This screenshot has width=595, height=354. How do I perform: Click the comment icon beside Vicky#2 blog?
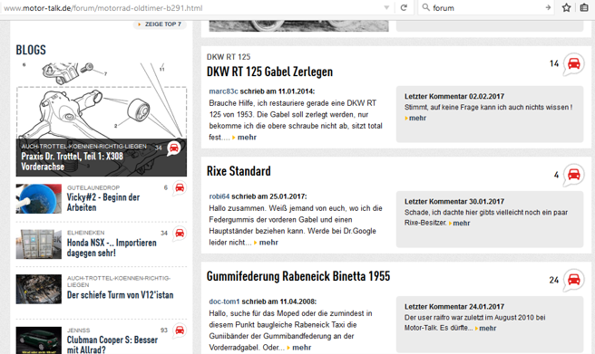180,187
